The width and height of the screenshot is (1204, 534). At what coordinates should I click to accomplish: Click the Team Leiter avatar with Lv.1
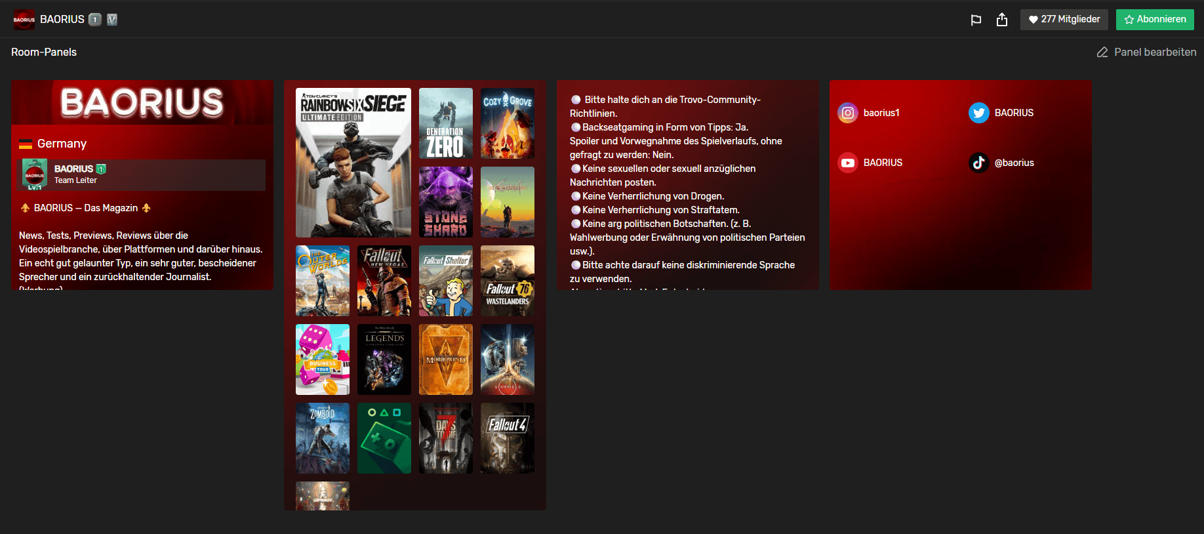pyautogui.click(x=35, y=175)
